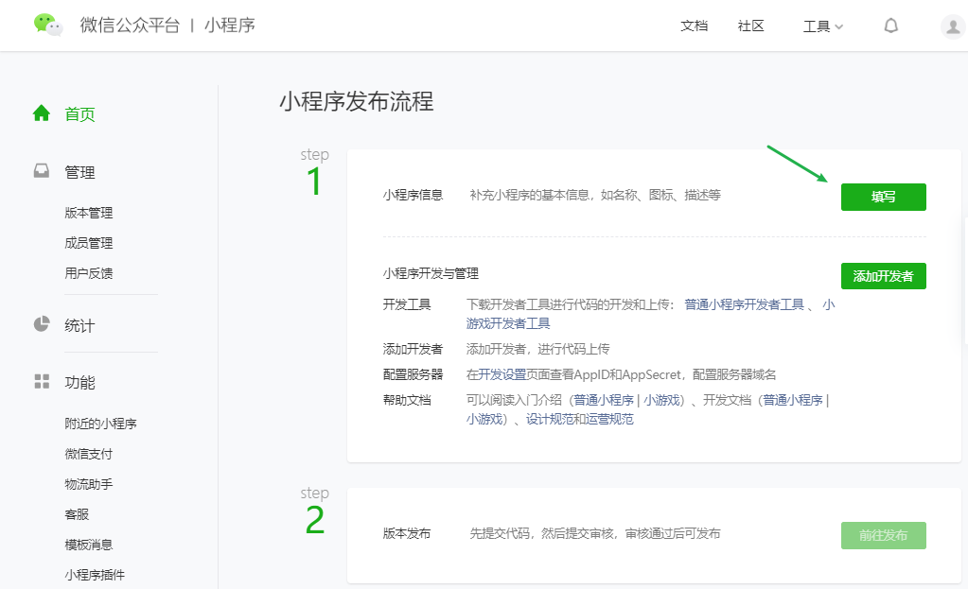
Task: Go to 首页 in the sidebar
Action: (79, 114)
